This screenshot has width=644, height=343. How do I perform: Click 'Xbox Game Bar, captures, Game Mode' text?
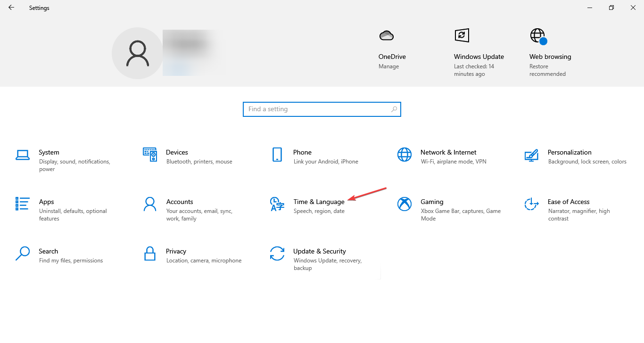(x=461, y=215)
